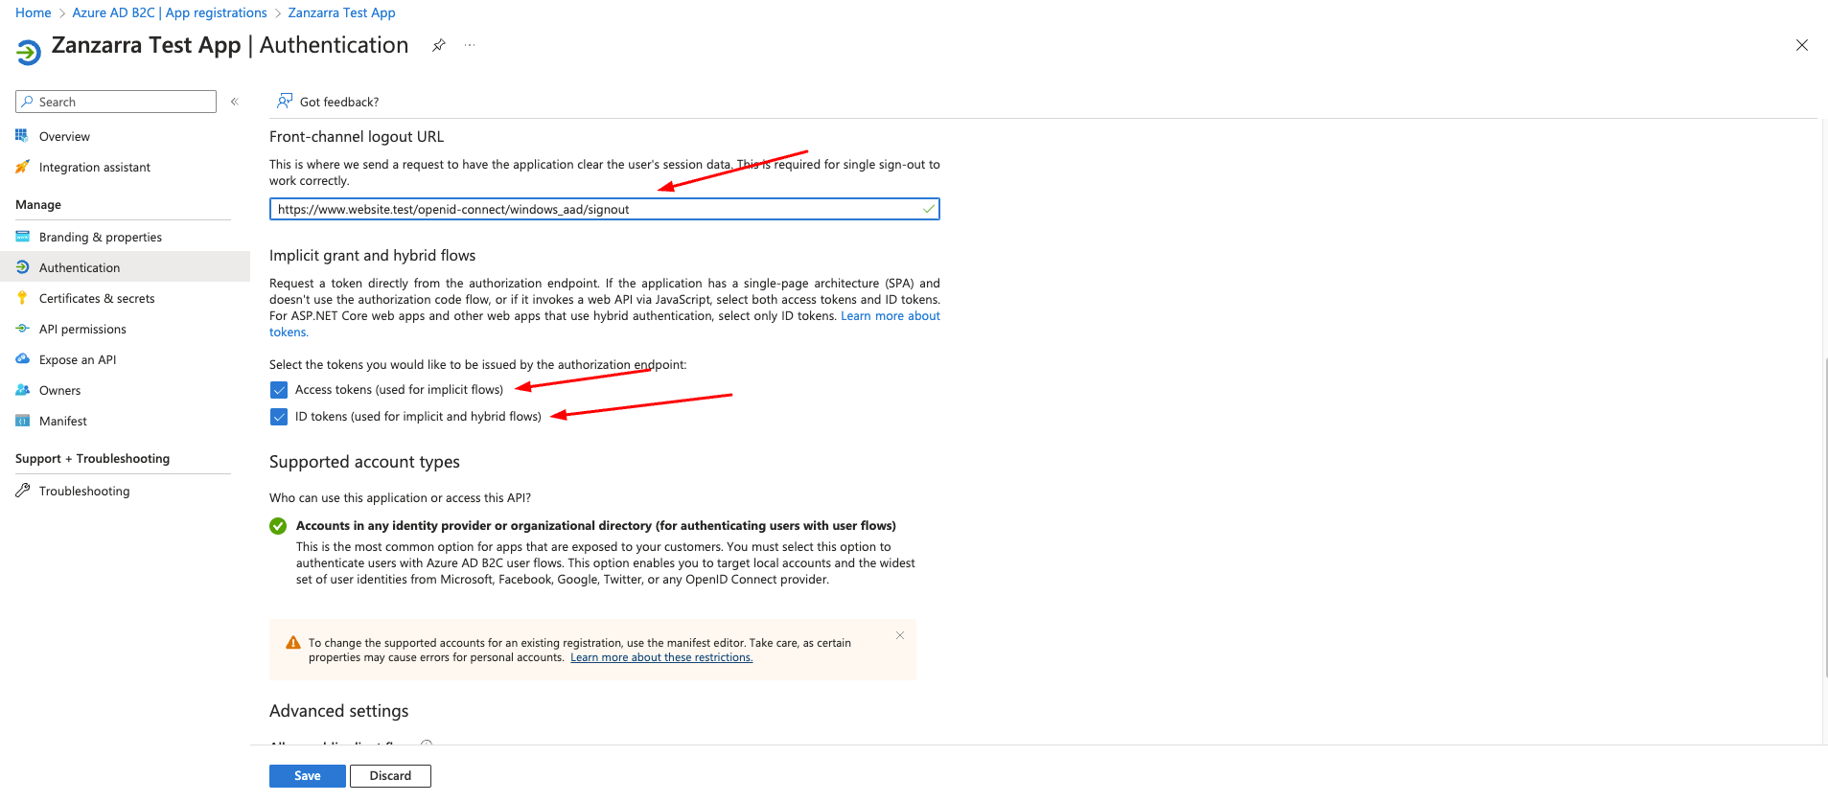Screen dimensions: 1828x802
Task: Click the sidebar Search box
Action: (116, 102)
